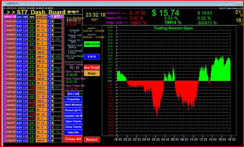Open the Alert Window
The image size is (244, 147).
pos(73,105)
